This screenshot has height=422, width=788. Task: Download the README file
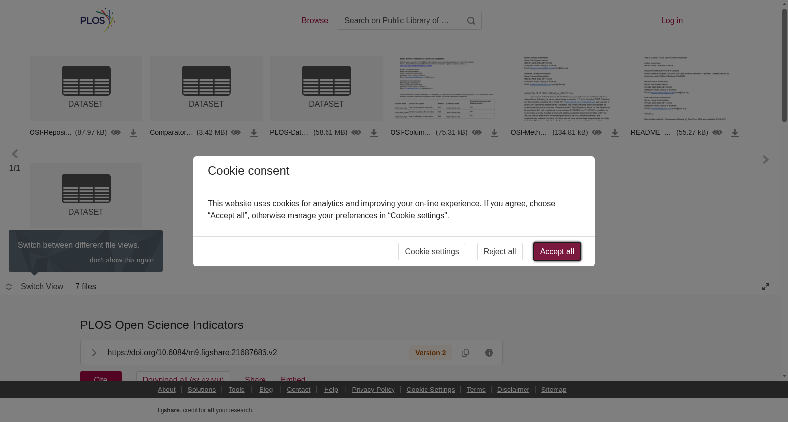pyautogui.click(x=735, y=133)
